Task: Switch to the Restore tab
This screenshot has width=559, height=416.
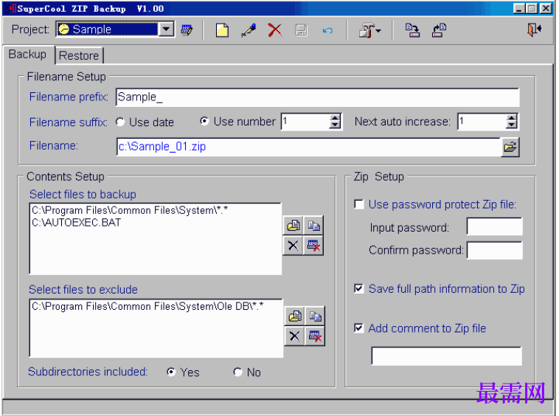Action: pos(79,55)
